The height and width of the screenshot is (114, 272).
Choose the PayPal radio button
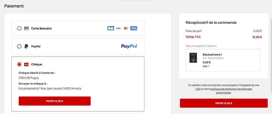pos(19,46)
